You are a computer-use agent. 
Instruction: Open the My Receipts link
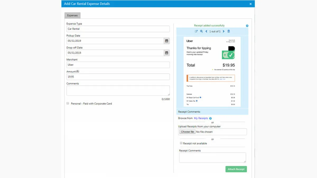[201, 118]
